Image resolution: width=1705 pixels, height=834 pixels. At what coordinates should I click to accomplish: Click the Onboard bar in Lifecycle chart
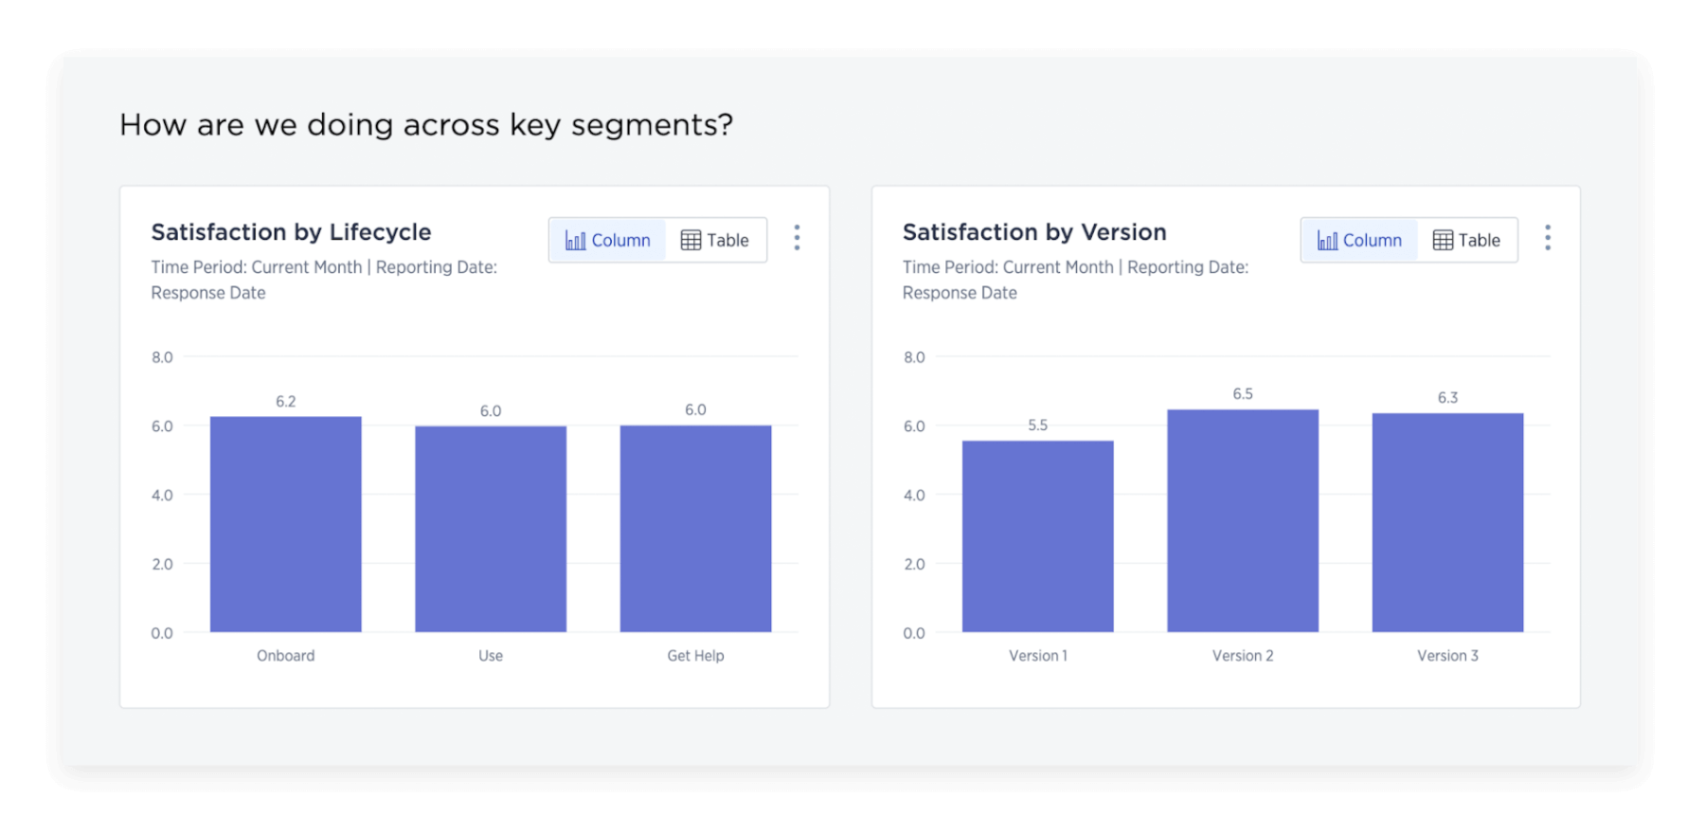click(286, 524)
